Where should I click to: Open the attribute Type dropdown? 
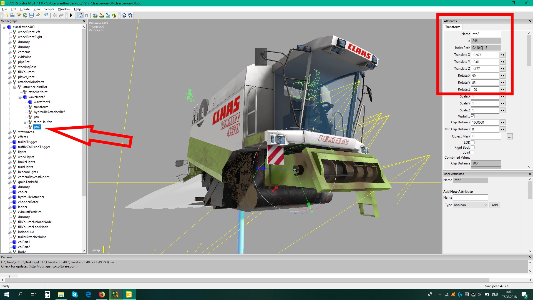click(470, 205)
